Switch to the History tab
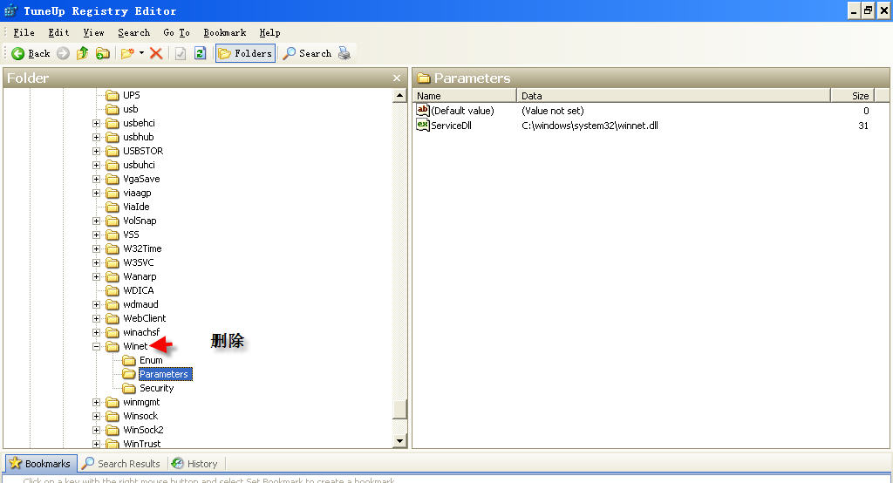 click(194, 464)
